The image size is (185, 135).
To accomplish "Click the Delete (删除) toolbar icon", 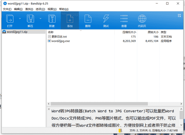I will coord(88,19).
